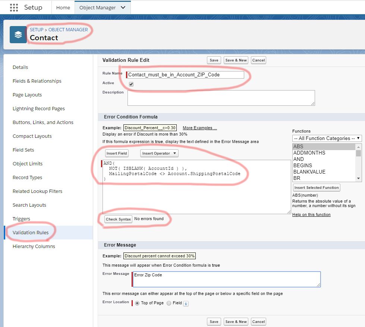This screenshot has width=365, height=327.
Task: Open the Insert Operator dropdown
Action: click(160, 153)
